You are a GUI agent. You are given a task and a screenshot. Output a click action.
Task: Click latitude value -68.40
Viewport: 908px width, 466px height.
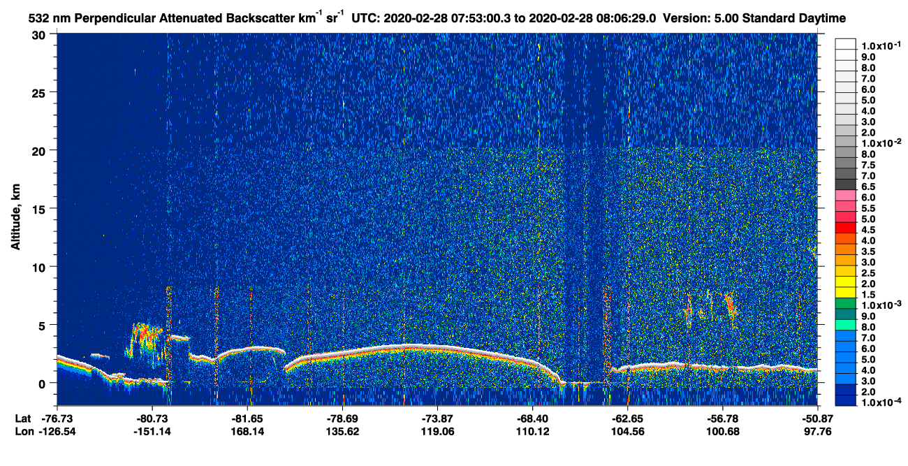tap(532, 418)
